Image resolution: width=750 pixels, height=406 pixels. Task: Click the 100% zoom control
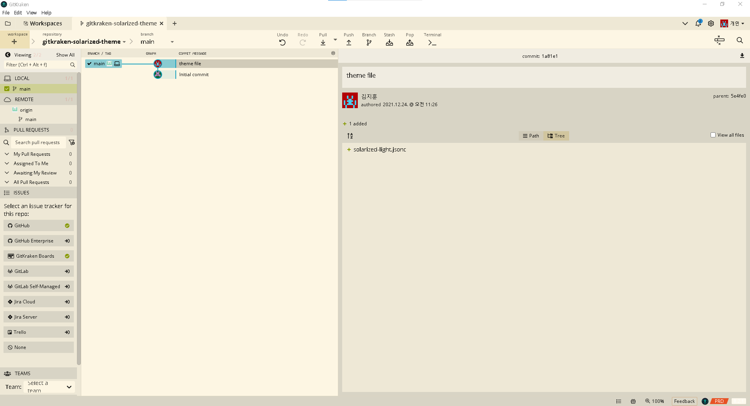[x=655, y=401]
